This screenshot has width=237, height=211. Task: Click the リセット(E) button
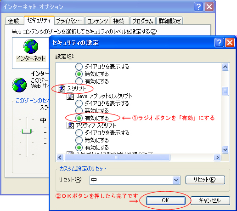point(205,180)
